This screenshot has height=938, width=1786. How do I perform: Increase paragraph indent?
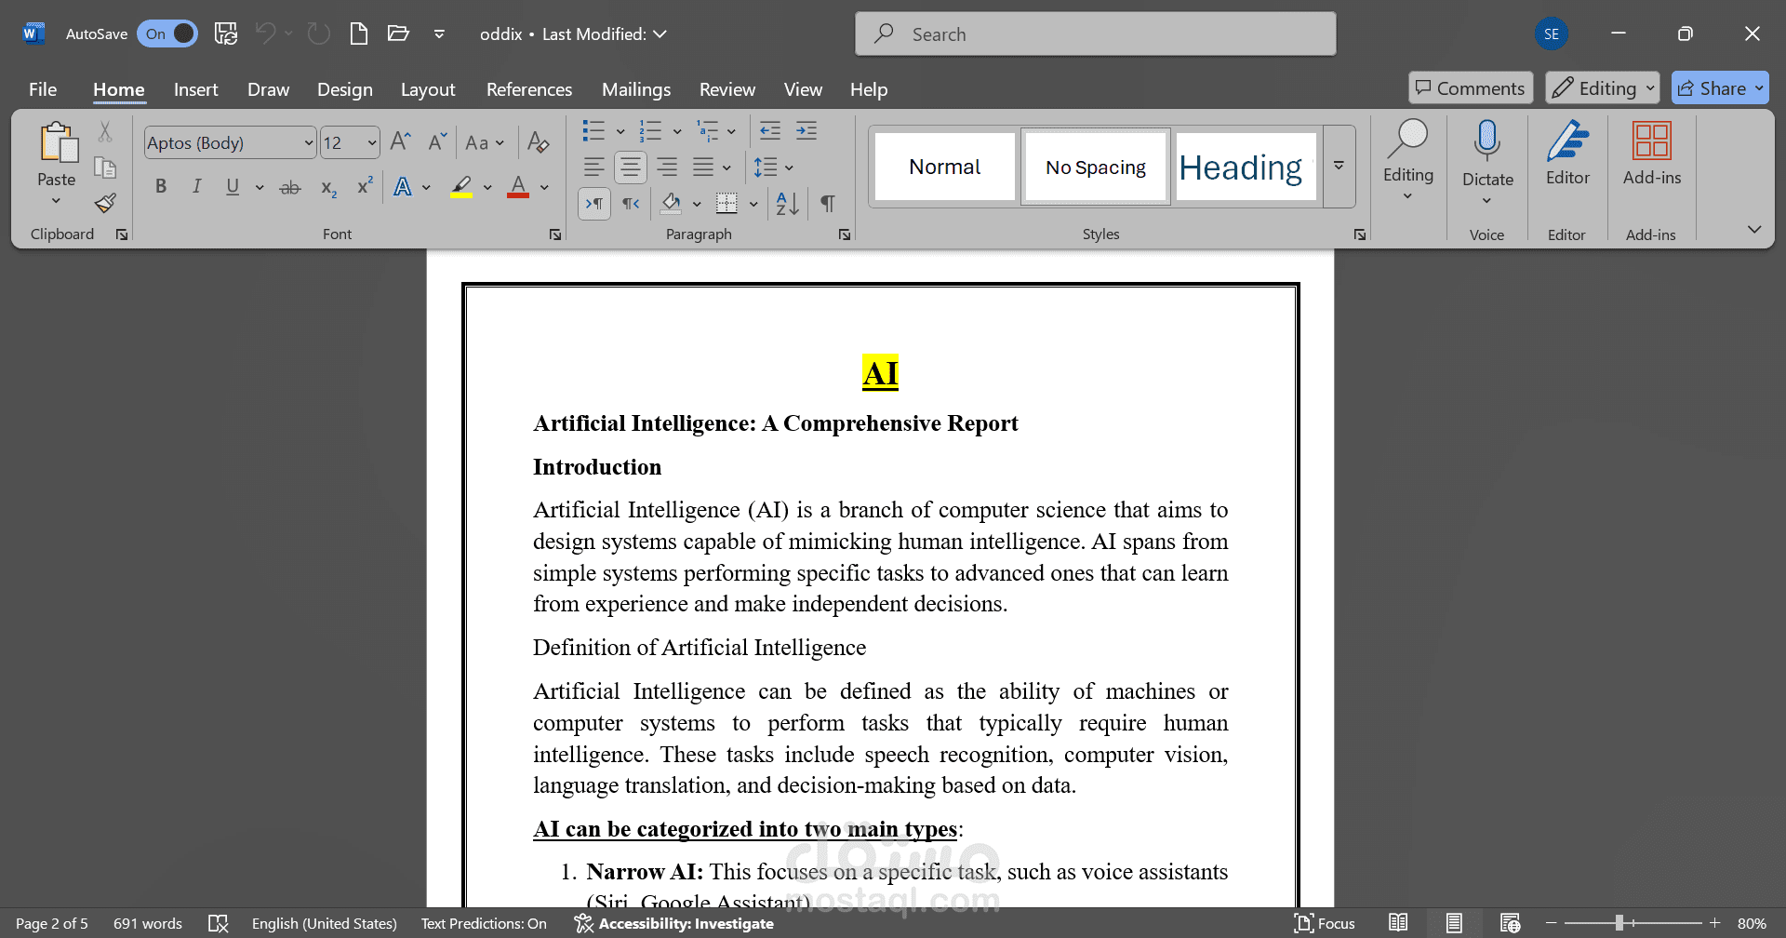coord(806,131)
